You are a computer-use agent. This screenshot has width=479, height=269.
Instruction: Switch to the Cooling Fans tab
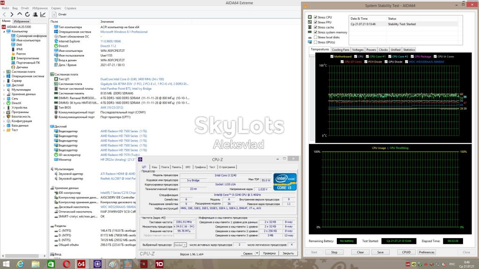(x=341, y=50)
